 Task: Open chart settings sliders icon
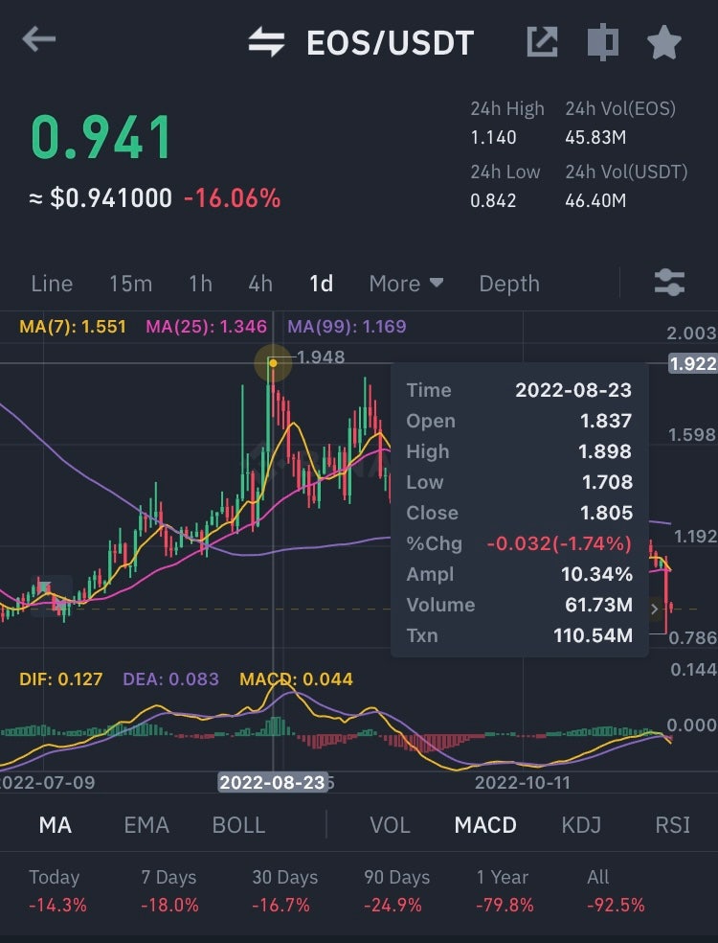669,283
